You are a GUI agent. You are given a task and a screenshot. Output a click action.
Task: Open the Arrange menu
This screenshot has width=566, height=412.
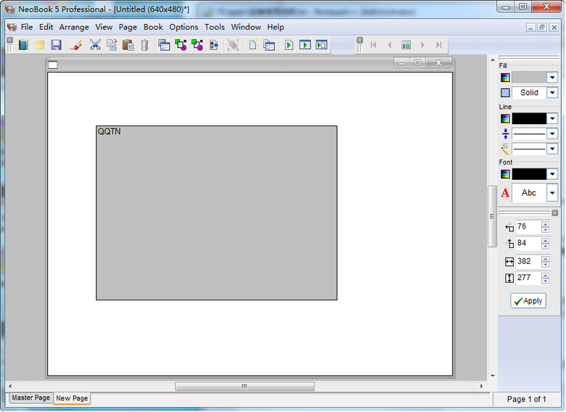pyautogui.click(x=74, y=27)
